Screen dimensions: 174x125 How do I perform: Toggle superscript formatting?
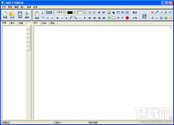pos(71,18)
